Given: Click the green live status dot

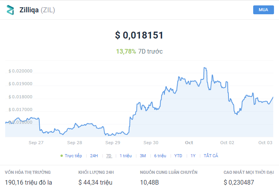Looking at the screenshot, I should (x=62, y=156).
